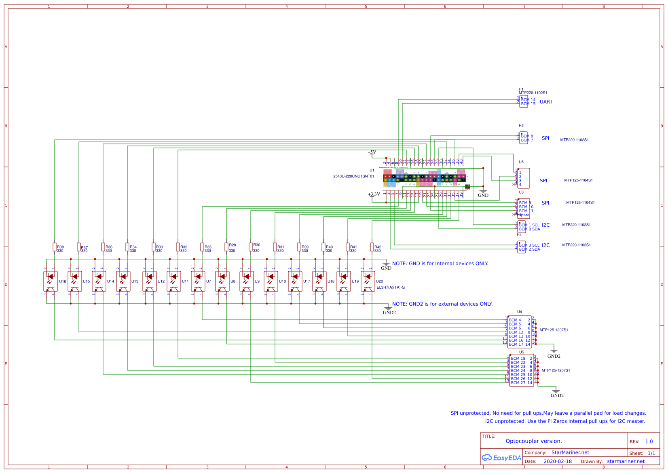This screenshot has height=473, width=668.
Task: Click the no-connect cross on U3 spare pin
Action: click(514, 215)
